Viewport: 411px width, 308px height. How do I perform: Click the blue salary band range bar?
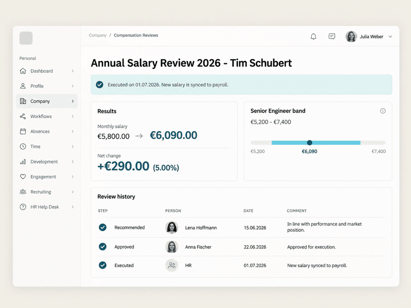(x=316, y=143)
